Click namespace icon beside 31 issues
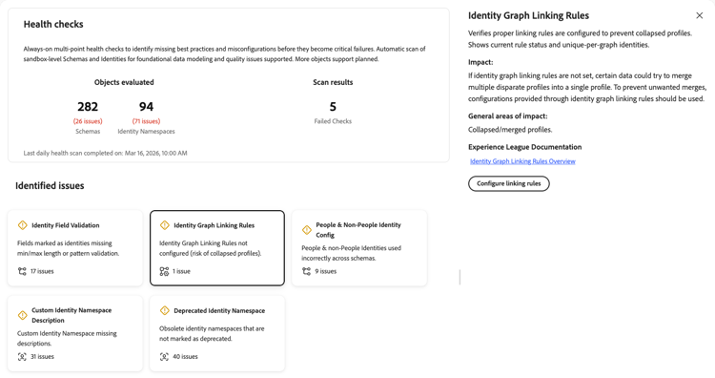Viewport: 715px width, 378px height. tap(22, 357)
